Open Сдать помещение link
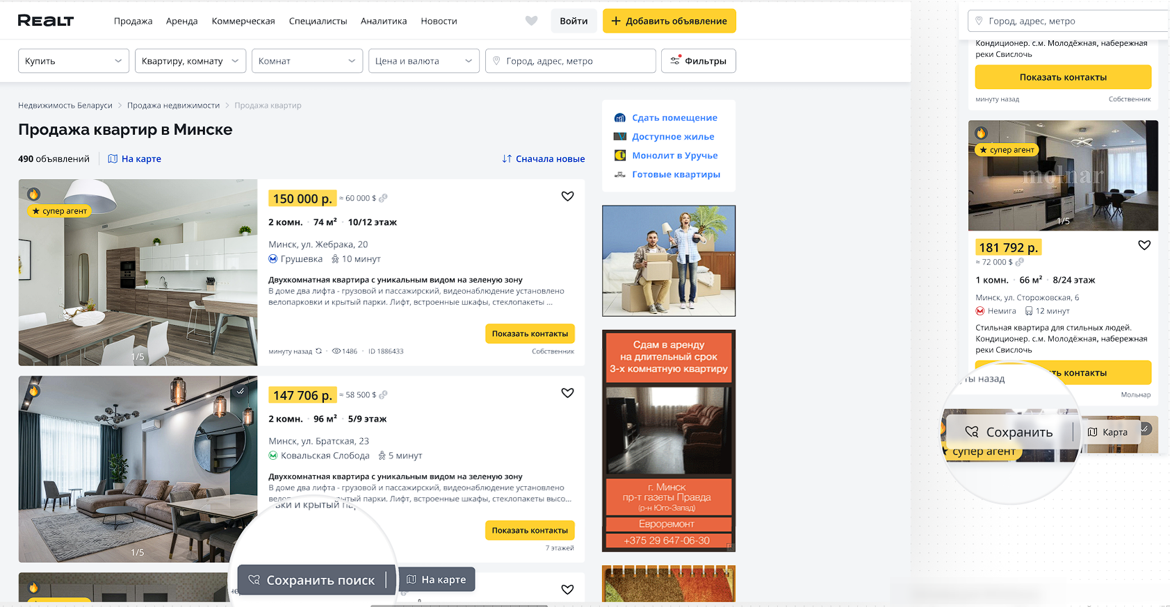This screenshot has width=1170, height=607. pyautogui.click(x=674, y=118)
